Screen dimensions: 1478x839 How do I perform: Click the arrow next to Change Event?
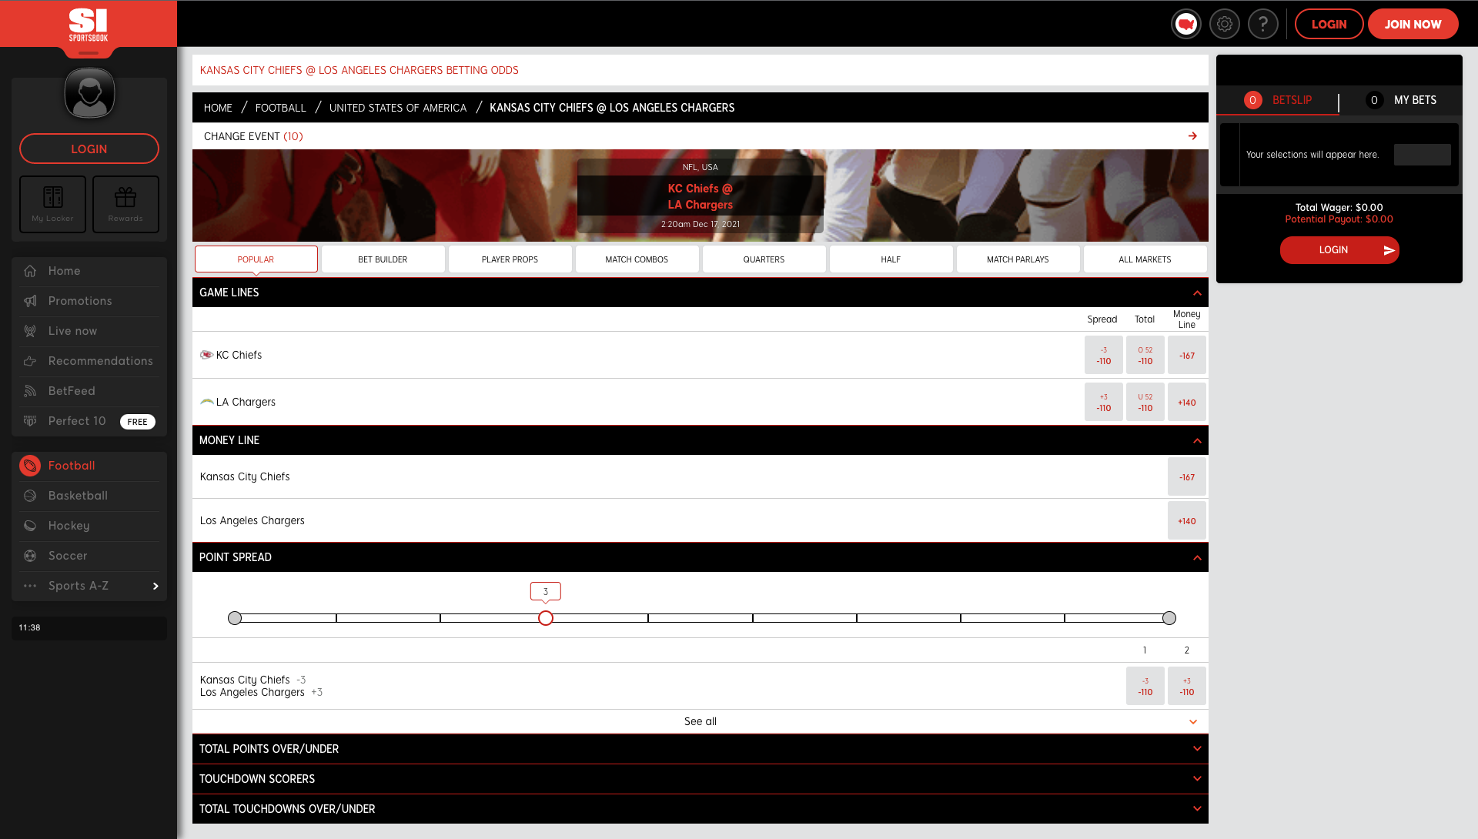(1192, 136)
